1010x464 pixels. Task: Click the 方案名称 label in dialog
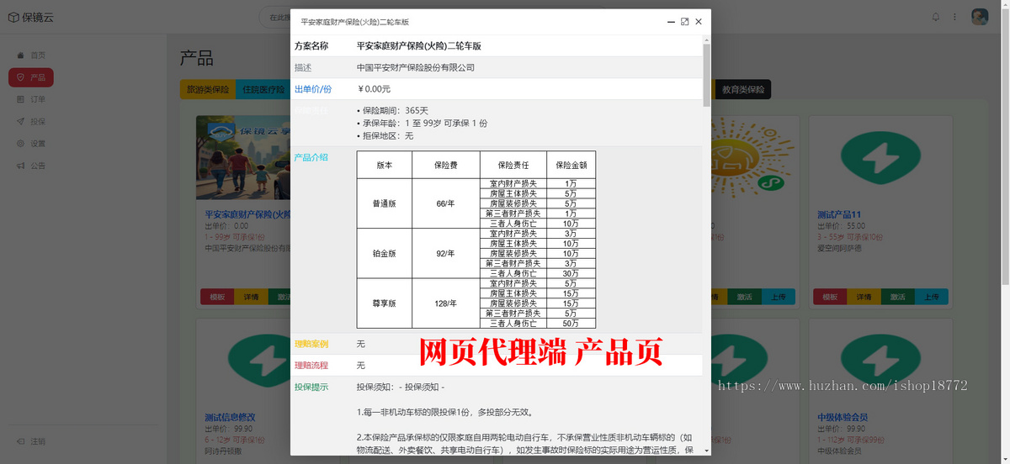[311, 46]
